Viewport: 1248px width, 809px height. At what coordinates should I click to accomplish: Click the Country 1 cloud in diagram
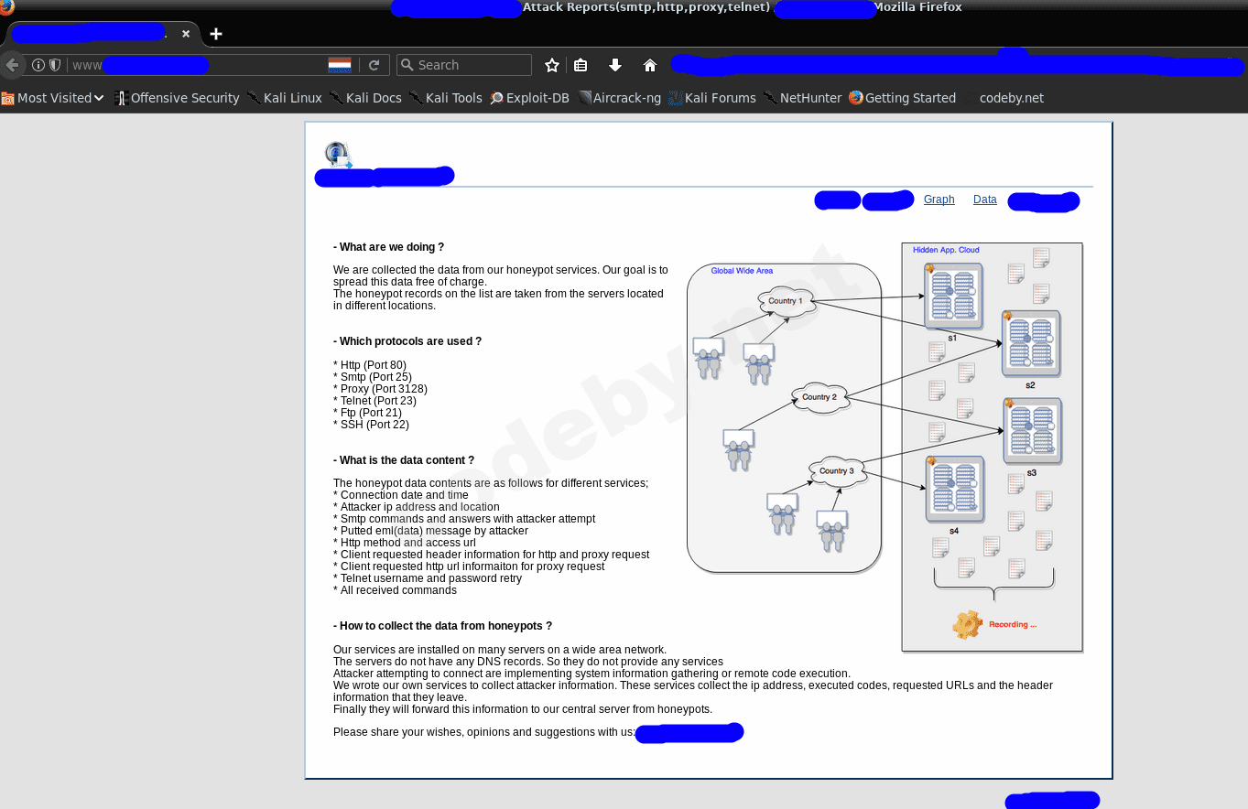coord(786,301)
